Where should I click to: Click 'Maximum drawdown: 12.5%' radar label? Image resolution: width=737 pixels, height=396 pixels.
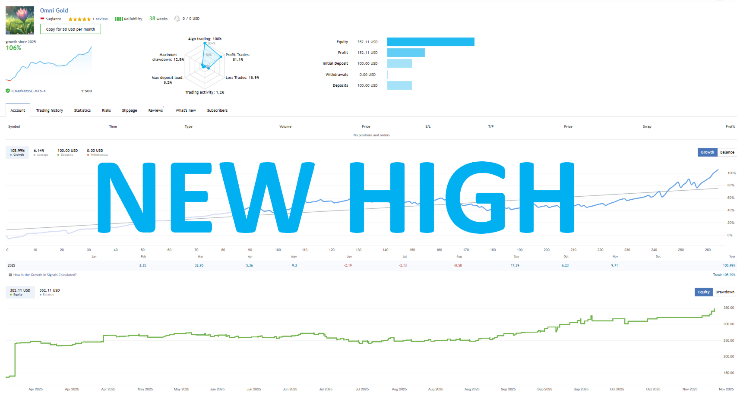[x=168, y=57]
